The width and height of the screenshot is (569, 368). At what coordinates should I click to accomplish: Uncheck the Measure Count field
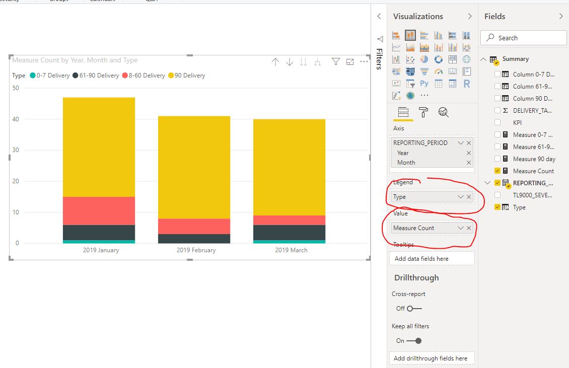tap(497, 171)
